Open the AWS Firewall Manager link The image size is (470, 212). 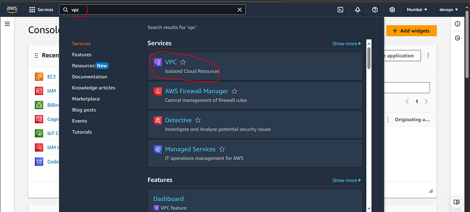(x=196, y=91)
